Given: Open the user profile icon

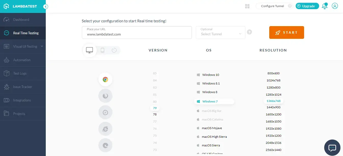Looking at the screenshot, I should (335, 6).
